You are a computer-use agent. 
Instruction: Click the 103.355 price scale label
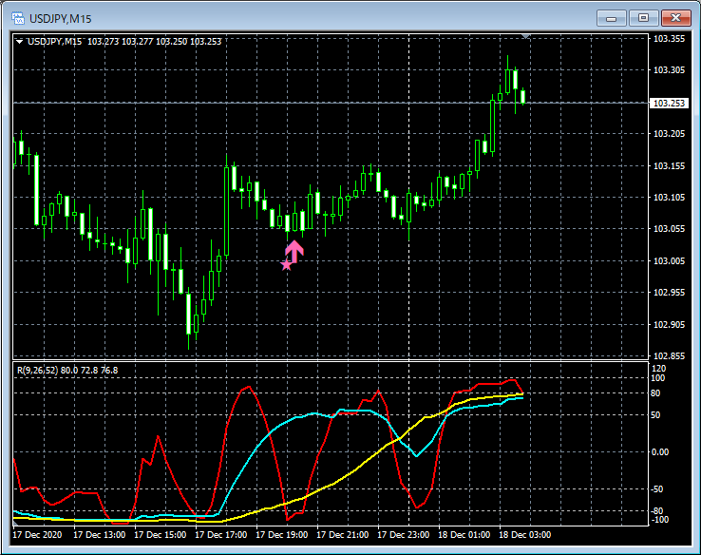tap(669, 39)
